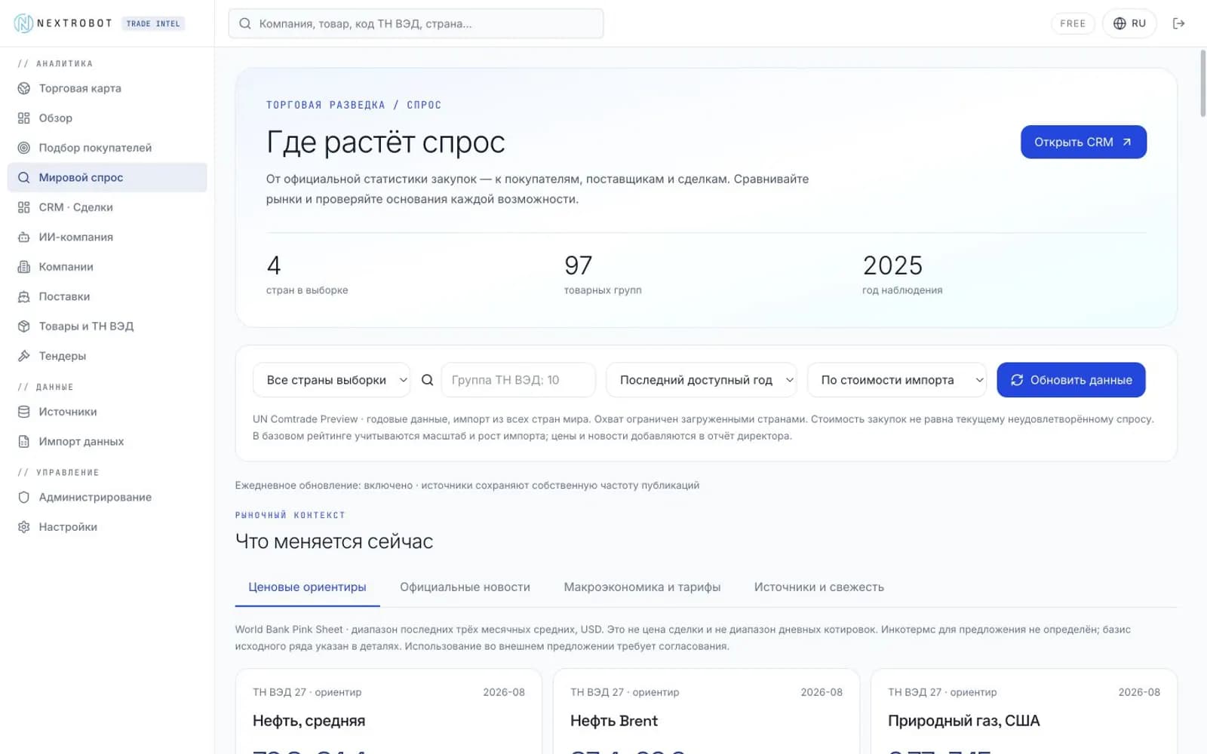The height and width of the screenshot is (754, 1207).
Task: Open the Макроэкономика и тарифы tab
Action: [x=642, y=587]
